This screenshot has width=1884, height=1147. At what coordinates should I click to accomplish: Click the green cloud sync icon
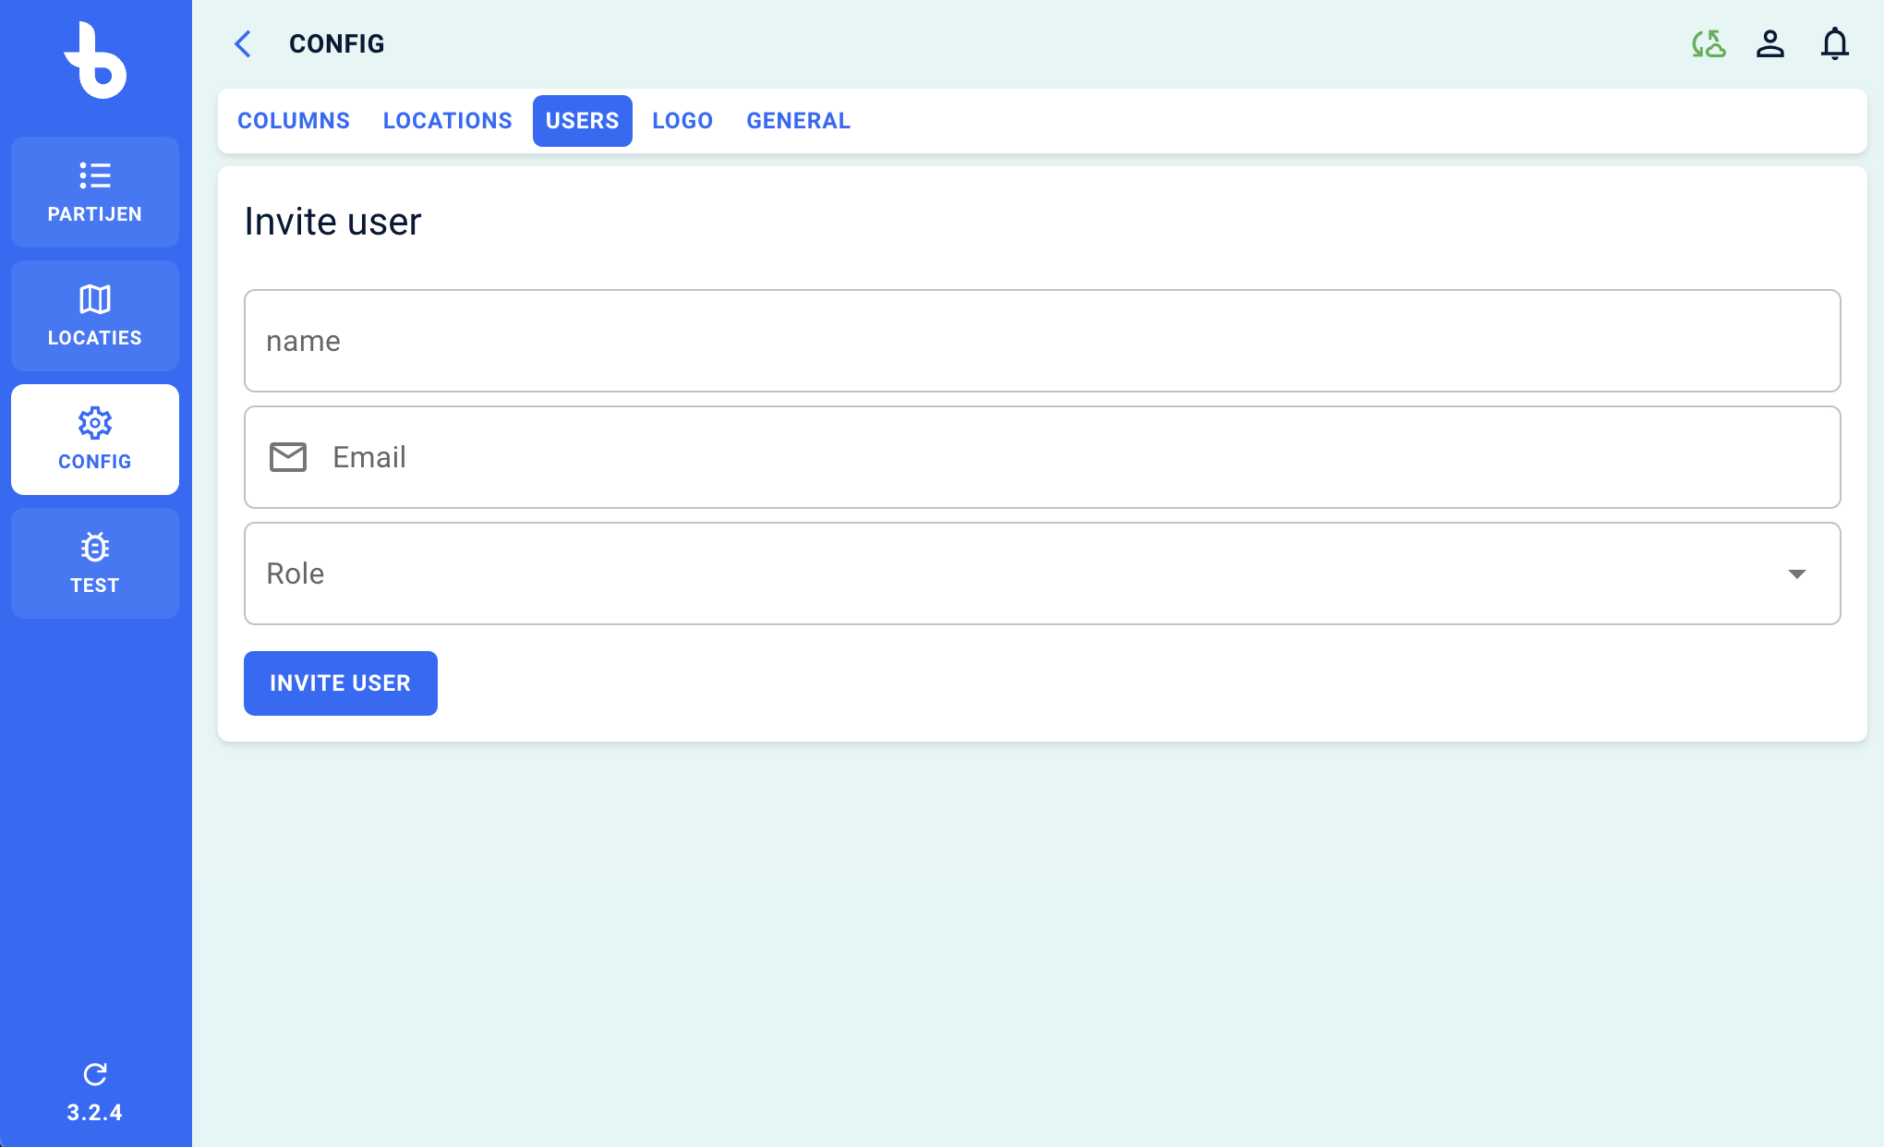(x=1709, y=43)
